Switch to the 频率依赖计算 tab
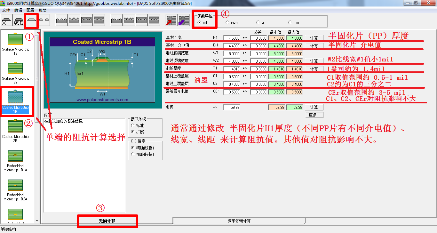Screen dimensions: 437x233 click(x=239, y=221)
